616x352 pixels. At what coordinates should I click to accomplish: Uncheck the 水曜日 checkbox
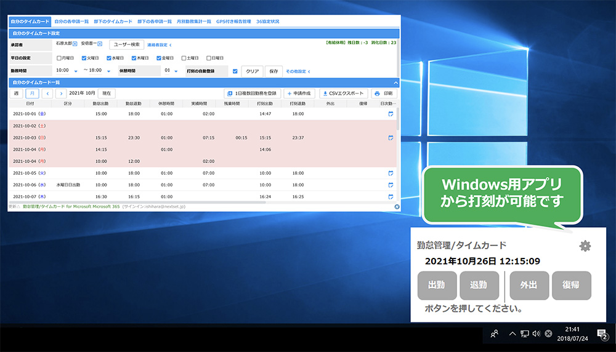109,58
